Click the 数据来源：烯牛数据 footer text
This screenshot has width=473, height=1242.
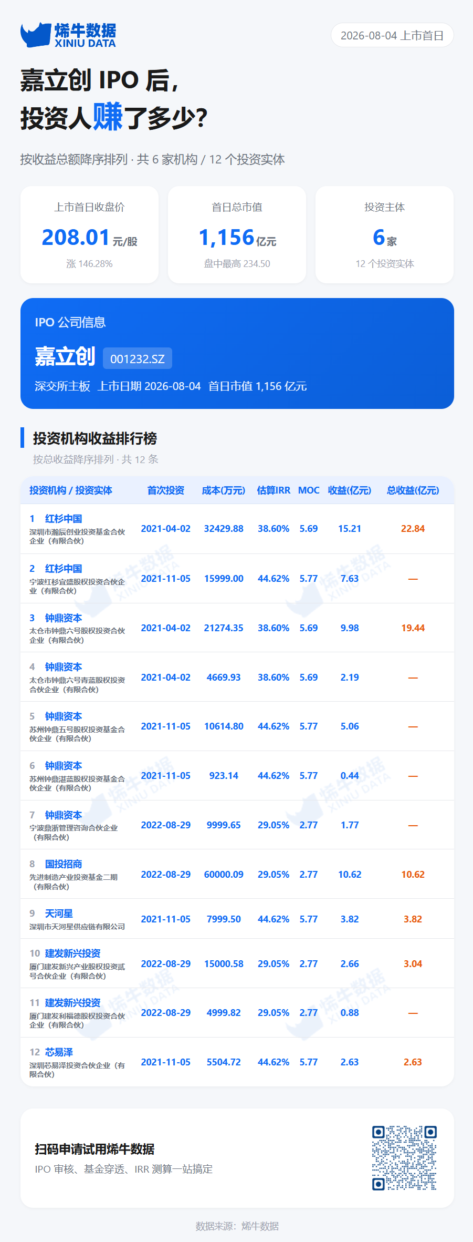click(x=237, y=1226)
